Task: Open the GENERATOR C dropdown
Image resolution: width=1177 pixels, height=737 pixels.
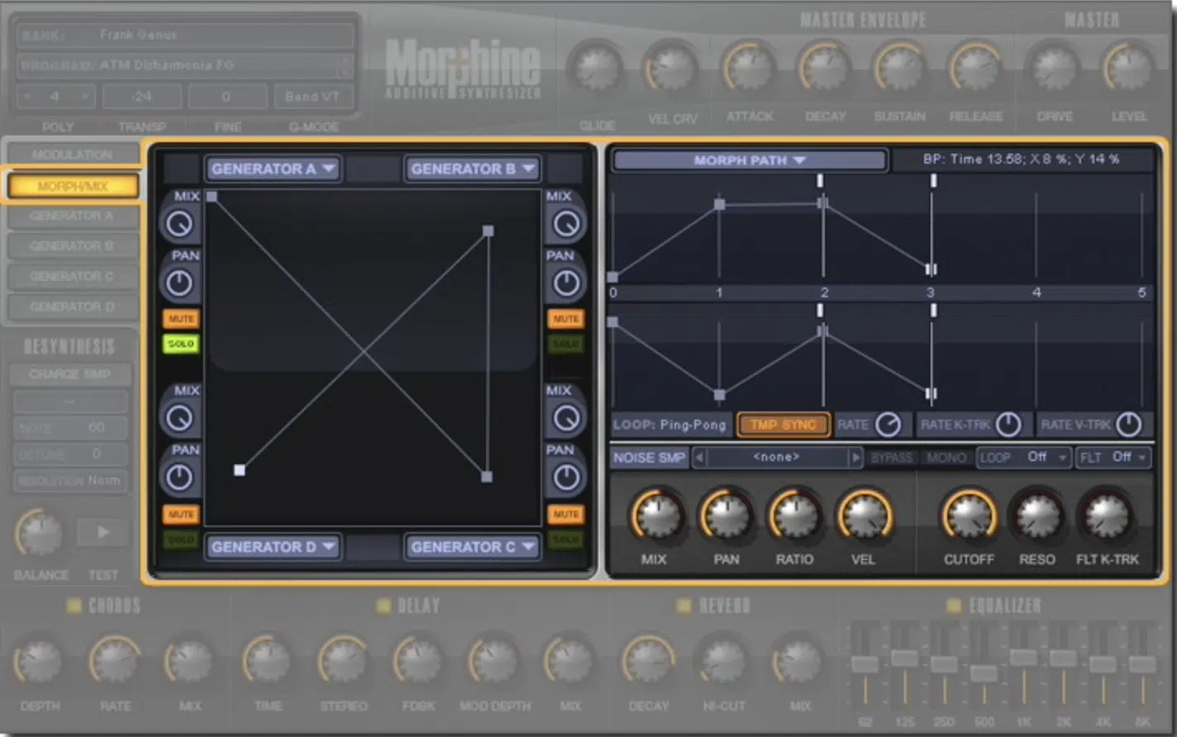Action: (x=473, y=547)
